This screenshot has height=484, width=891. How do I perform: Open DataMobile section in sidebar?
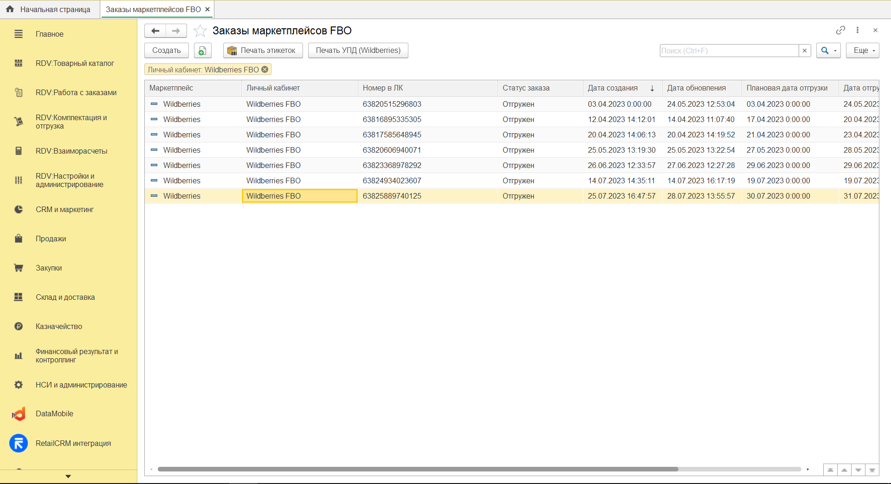(x=54, y=414)
